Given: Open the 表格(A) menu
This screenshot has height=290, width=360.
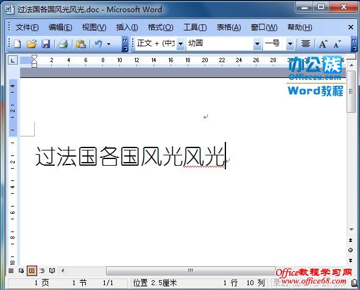Looking at the screenshot, I should [228, 27].
